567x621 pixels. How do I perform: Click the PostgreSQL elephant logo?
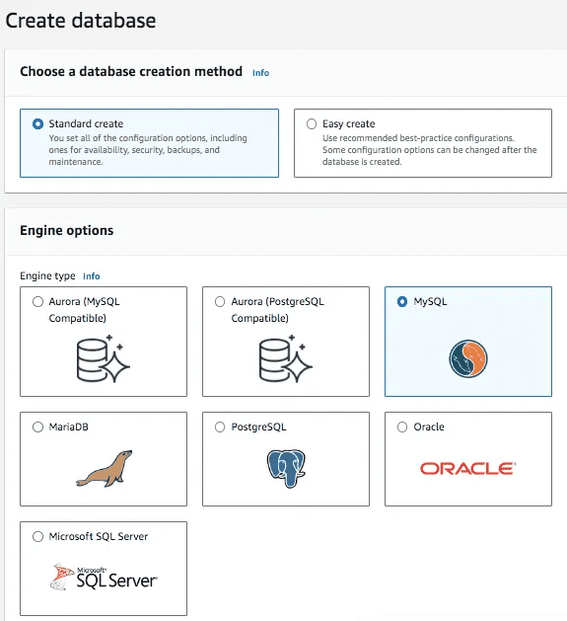point(286,468)
